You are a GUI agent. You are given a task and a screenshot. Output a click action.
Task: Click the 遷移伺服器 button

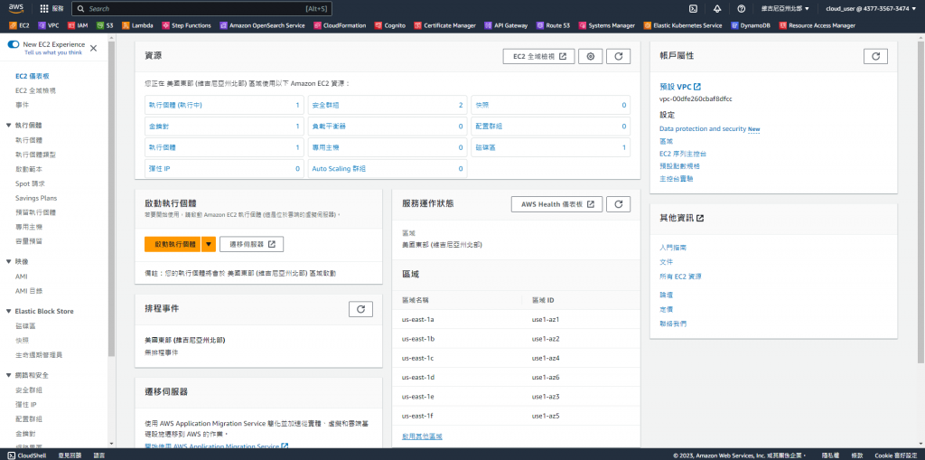[251, 244]
